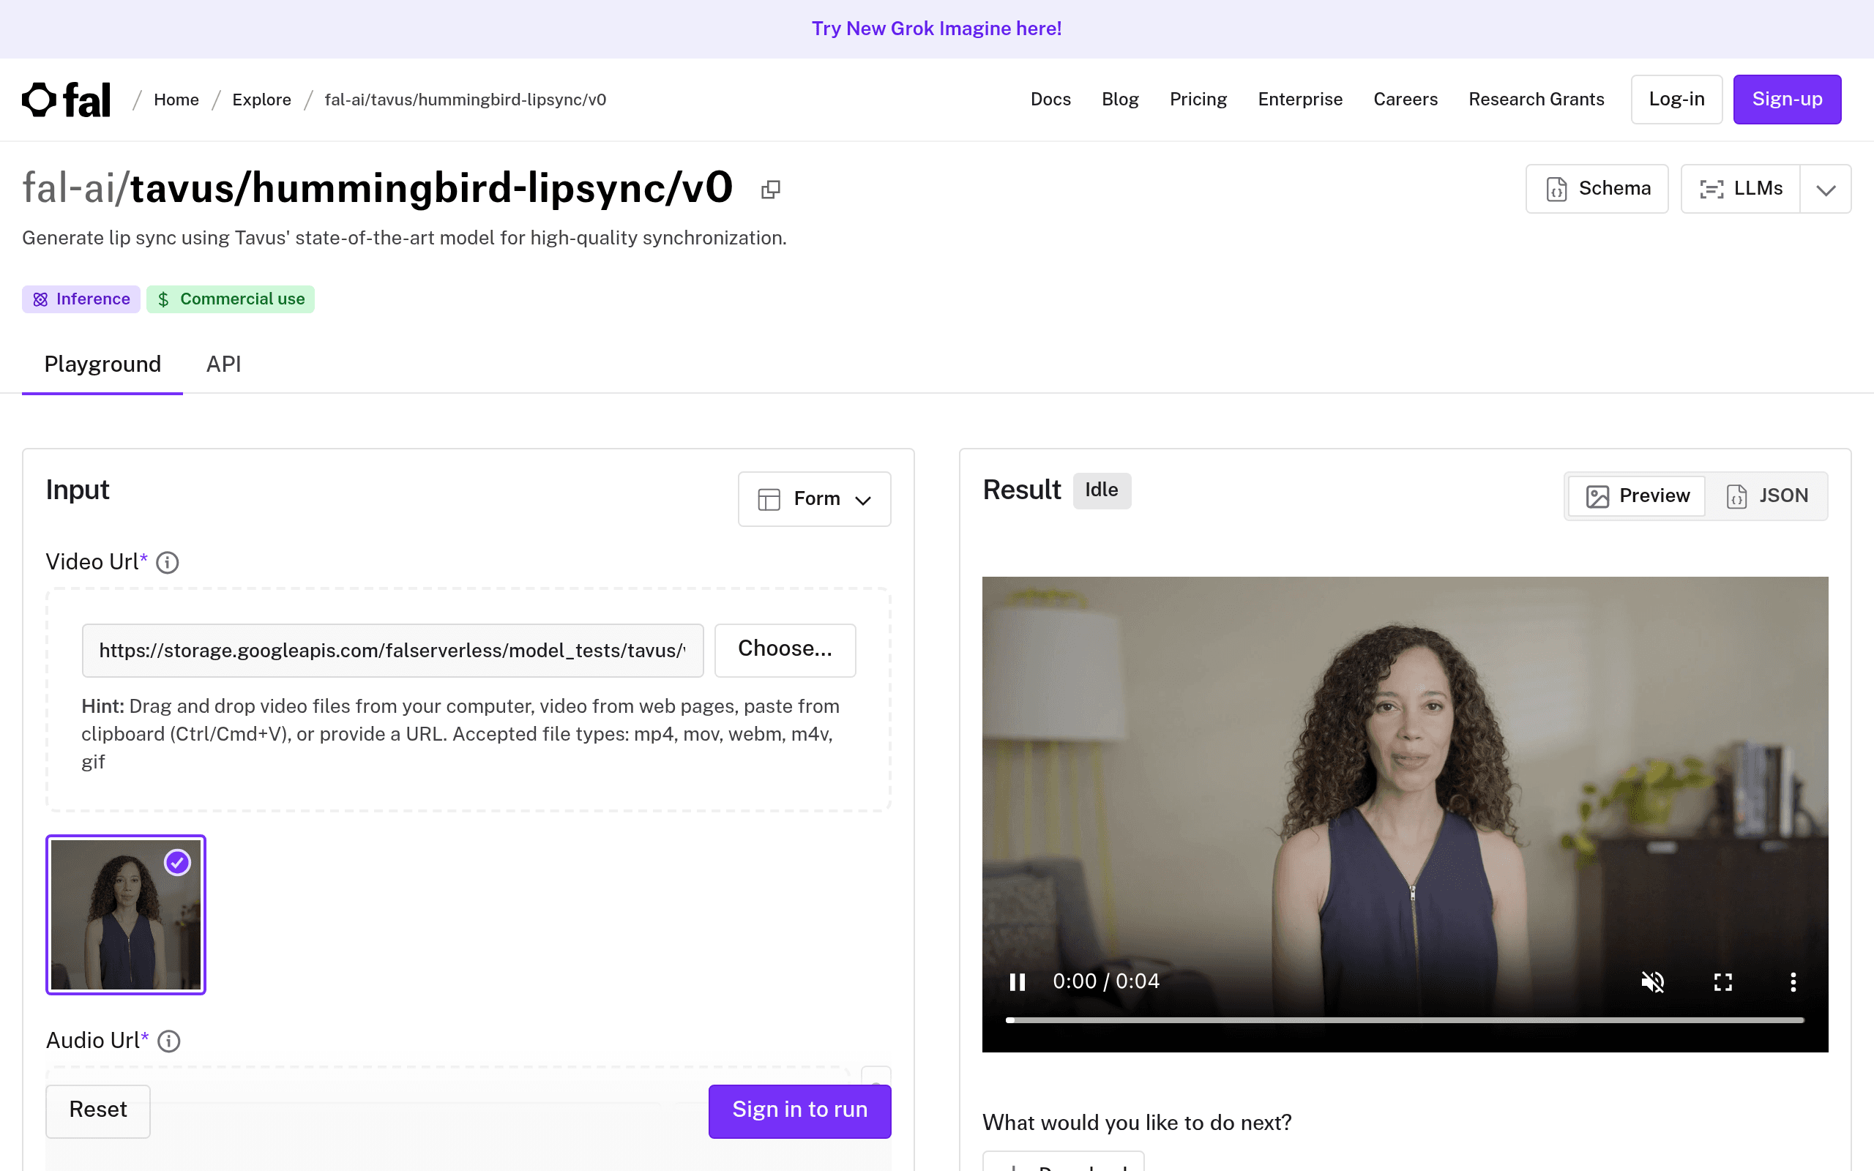Open Pricing in top navigation
Viewport: 1874px width, 1171px height.
(x=1198, y=99)
